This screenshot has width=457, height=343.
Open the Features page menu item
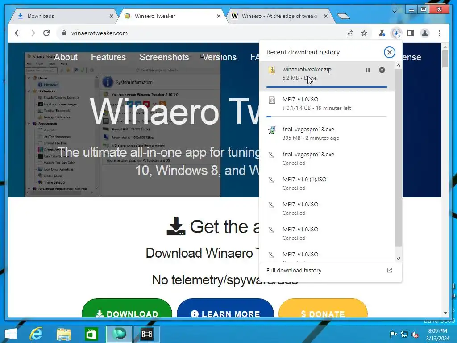(x=108, y=57)
